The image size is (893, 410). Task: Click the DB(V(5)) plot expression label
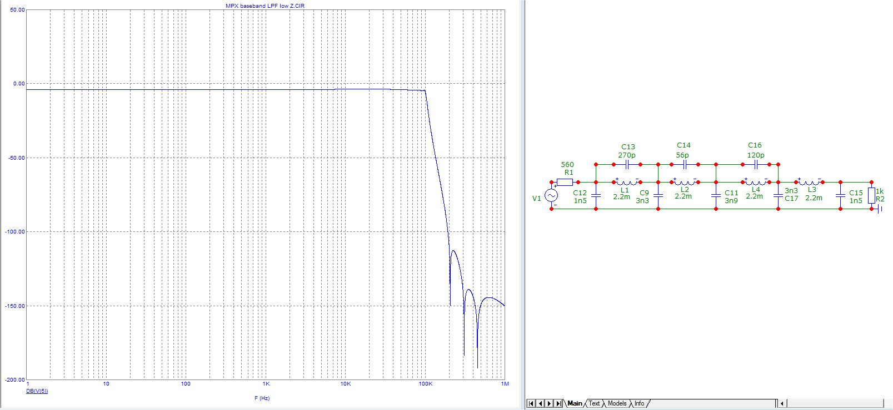tap(37, 391)
